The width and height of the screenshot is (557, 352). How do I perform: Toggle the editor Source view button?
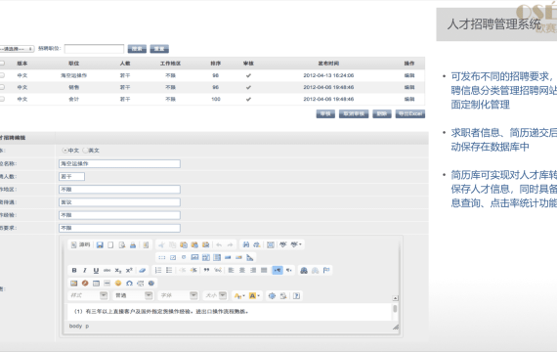(x=80, y=244)
